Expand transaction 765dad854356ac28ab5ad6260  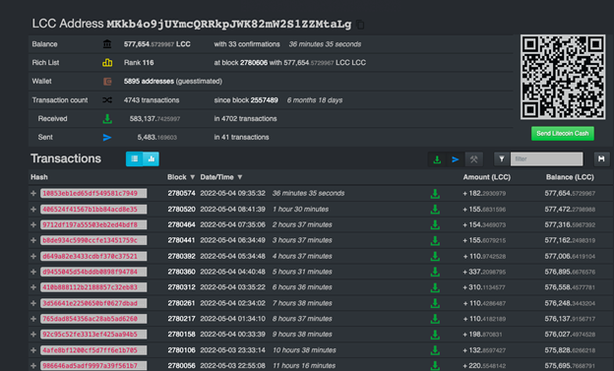[x=33, y=319]
